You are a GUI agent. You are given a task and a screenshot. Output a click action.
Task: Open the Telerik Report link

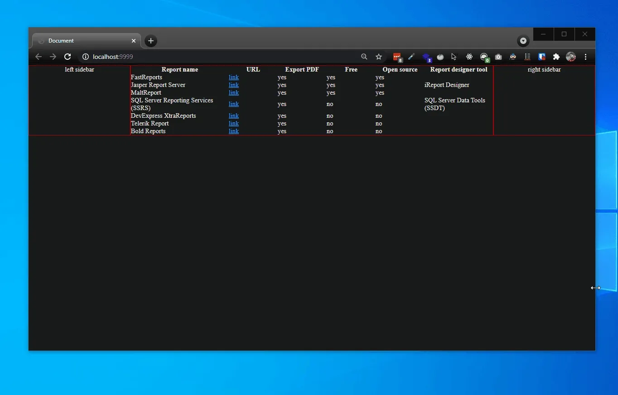pos(234,124)
